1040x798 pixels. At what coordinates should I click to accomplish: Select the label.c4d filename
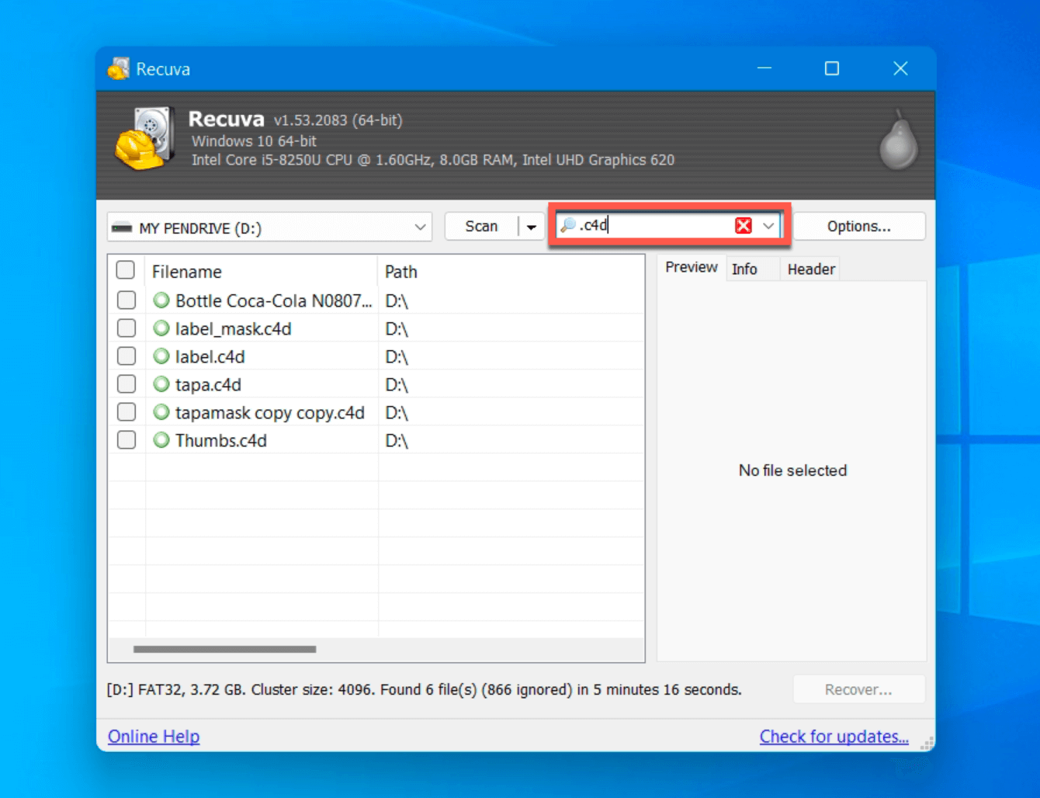coord(210,357)
